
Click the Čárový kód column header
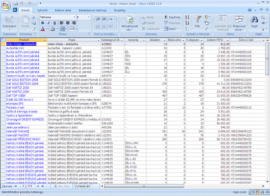click(x=247, y=40)
